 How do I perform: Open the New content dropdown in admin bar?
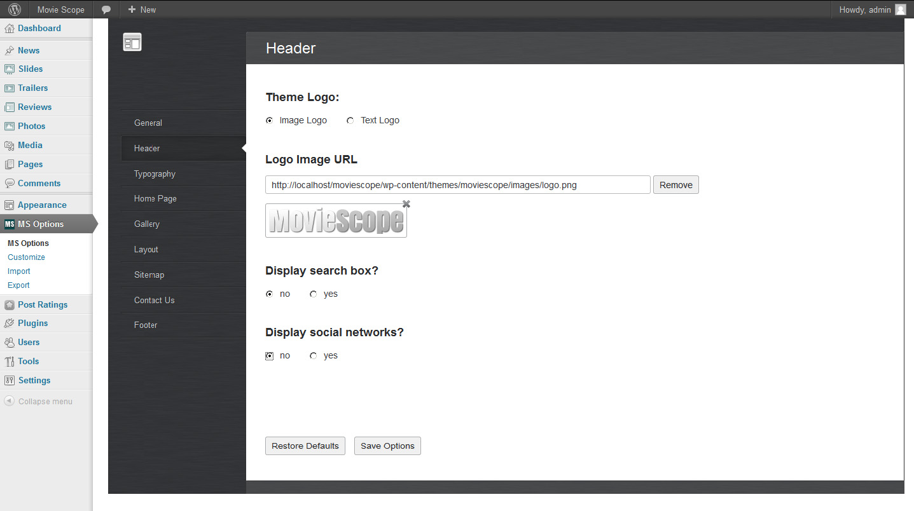142,10
